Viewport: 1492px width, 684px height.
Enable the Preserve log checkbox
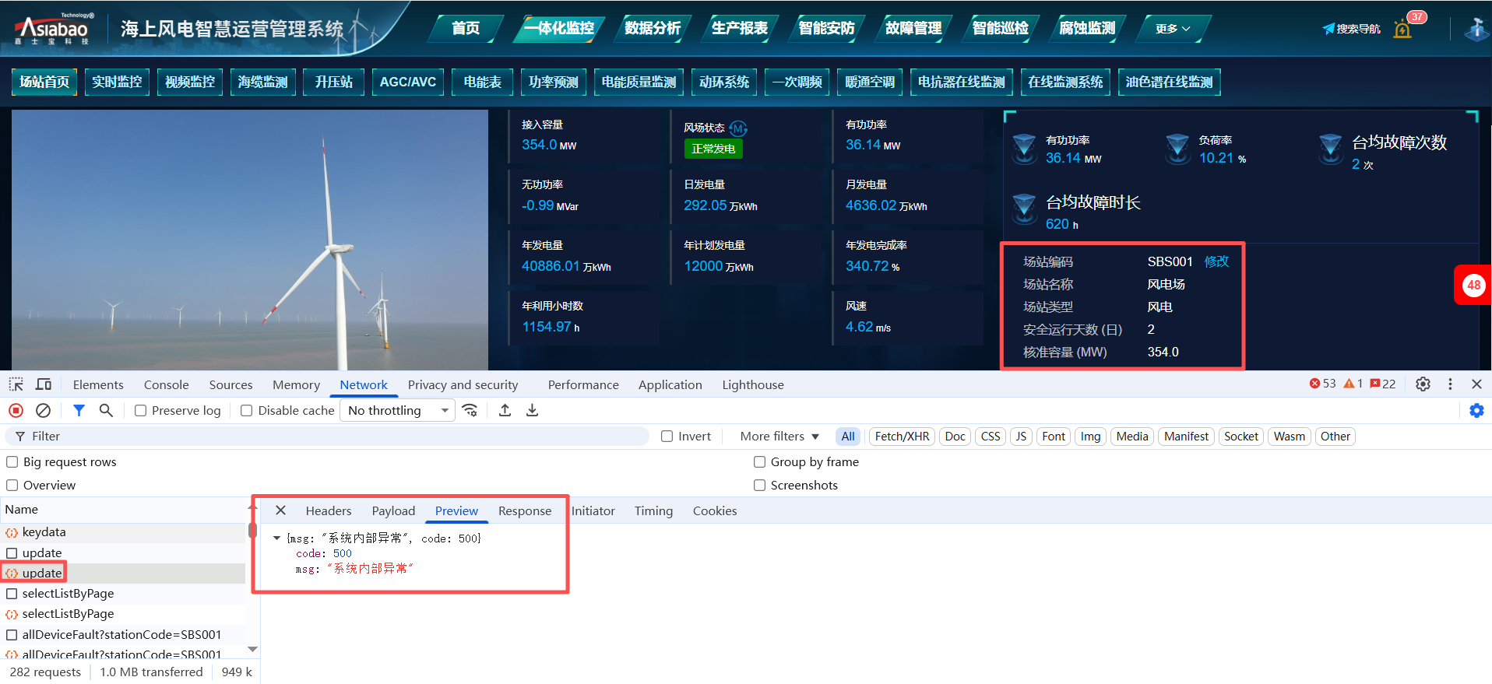[141, 411]
